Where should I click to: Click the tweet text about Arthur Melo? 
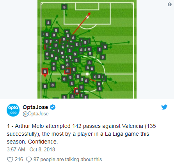coord(81,134)
